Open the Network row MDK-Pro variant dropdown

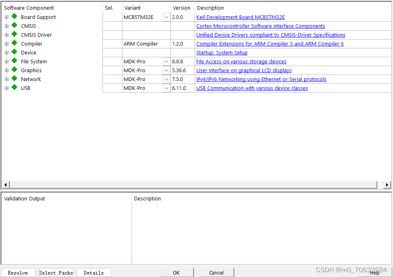(166, 79)
